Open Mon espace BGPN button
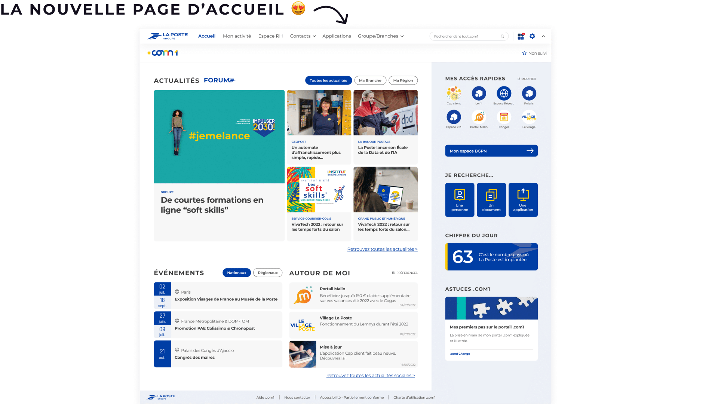Viewport: 718px width, 404px height. pyautogui.click(x=491, y=151)
